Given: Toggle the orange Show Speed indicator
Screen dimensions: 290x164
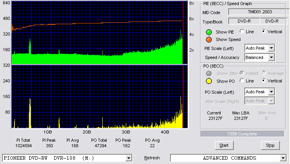Looking at the screenshot, I should (209, 39).
